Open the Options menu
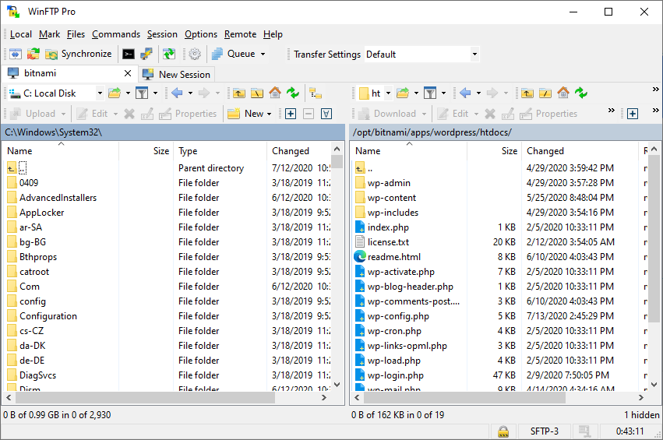The height and width of the screenshot is (440, 663). point(201,34)
